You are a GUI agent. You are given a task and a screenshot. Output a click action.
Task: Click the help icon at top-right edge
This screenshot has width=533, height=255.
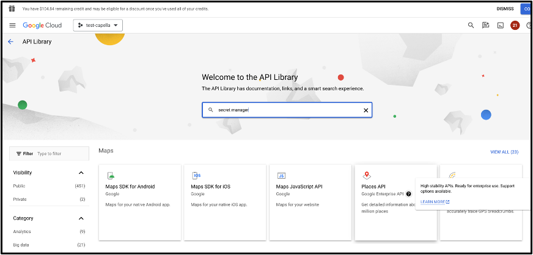coord(529,26)
